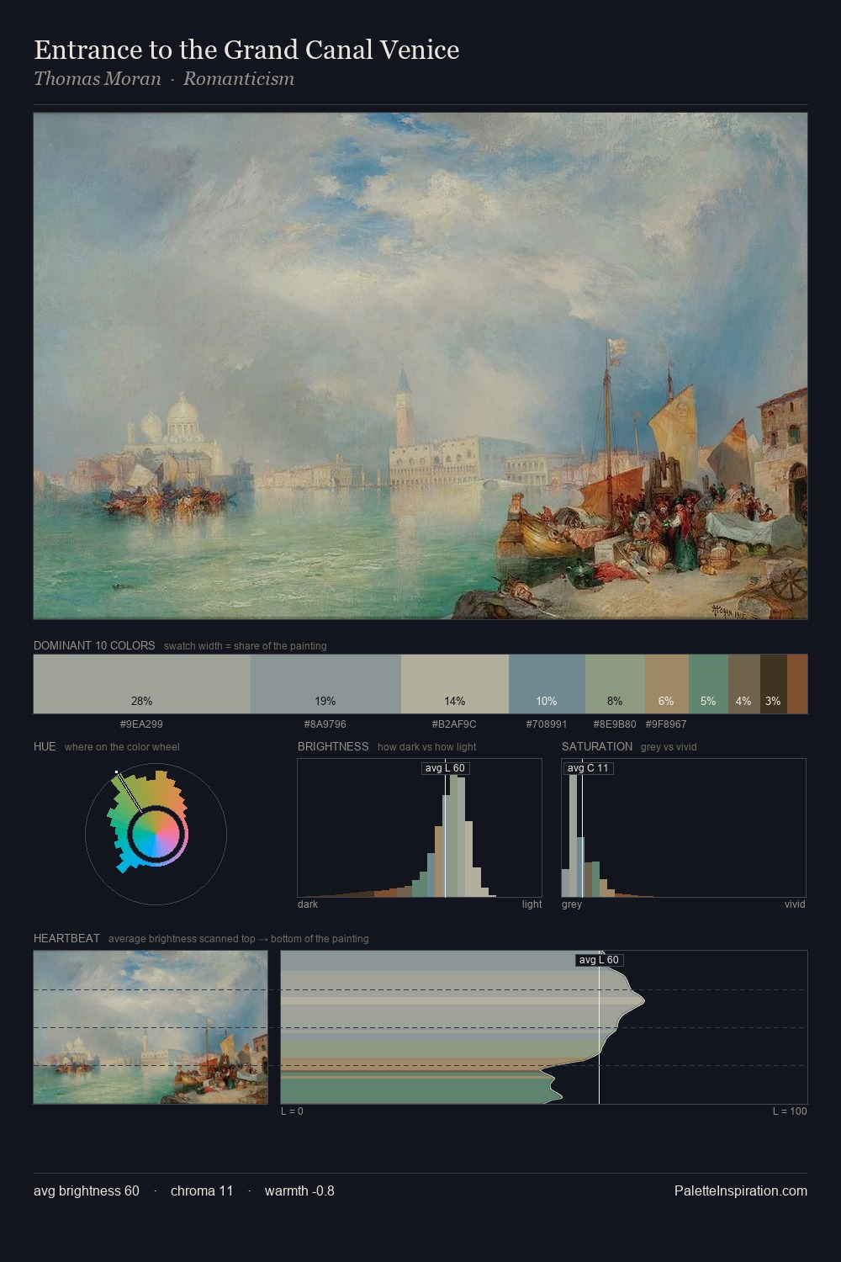The image size is (841, 1262).
Task: Click the 4% taupe swatch
Action: pyautogui.click(x=744, y=684)
